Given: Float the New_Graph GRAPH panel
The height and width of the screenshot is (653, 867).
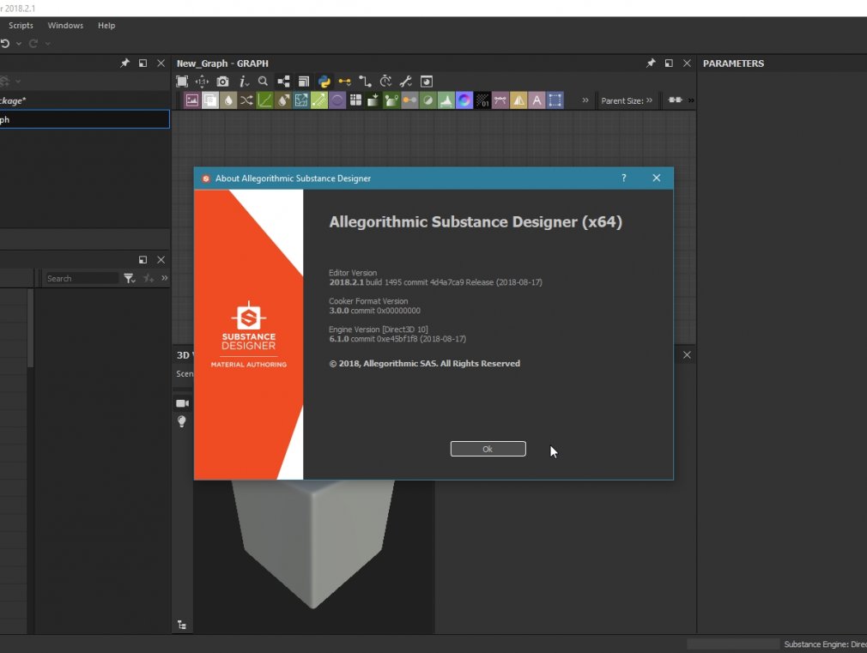Looking at the screenshot, I should [669, 63].
